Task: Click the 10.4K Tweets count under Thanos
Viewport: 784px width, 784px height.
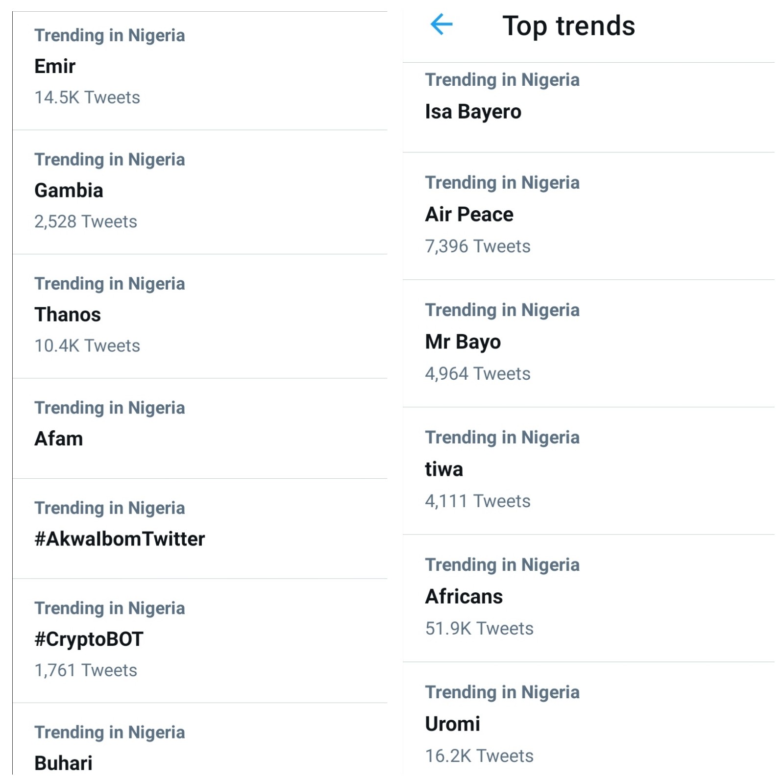Action: (x=87, y=346)
